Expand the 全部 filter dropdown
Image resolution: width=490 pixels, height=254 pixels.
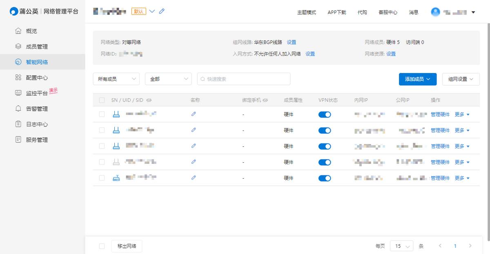click(x=168, y=79)
